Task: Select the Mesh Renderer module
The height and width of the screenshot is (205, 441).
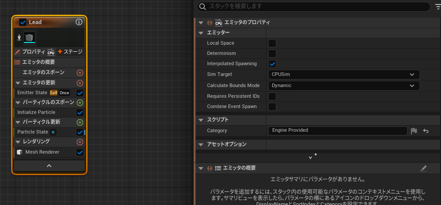Action: [42, 152]
